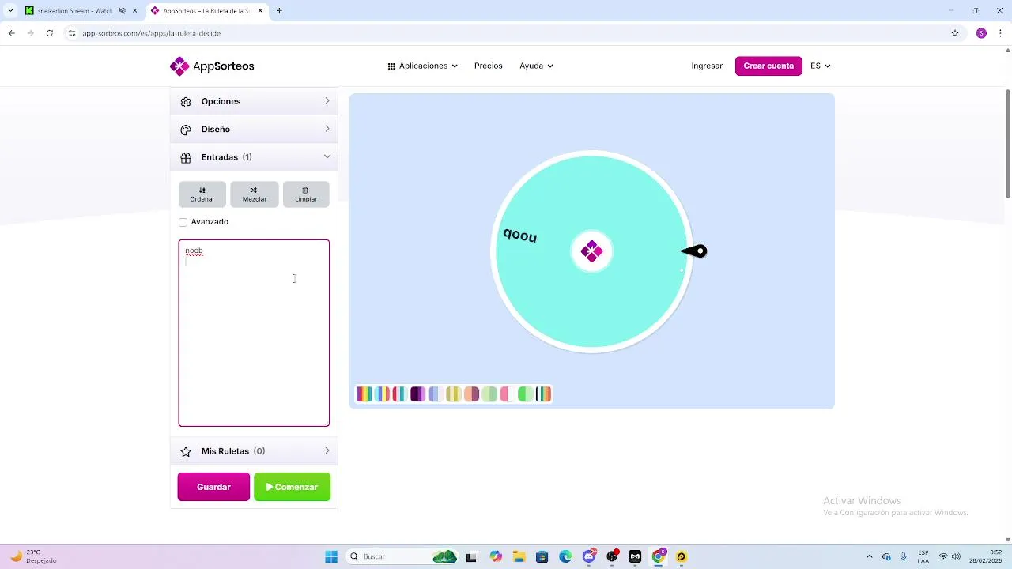Open the Windows Start menu
This screenshot has width=1012, height=569.
point(331,556)
